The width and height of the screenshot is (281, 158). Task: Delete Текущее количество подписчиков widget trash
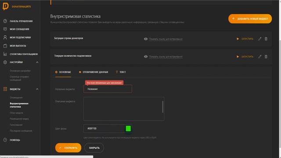[266, 57]
